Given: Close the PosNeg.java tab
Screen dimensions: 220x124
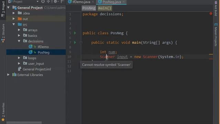Looking at the screenshot, I should point(123,2).
